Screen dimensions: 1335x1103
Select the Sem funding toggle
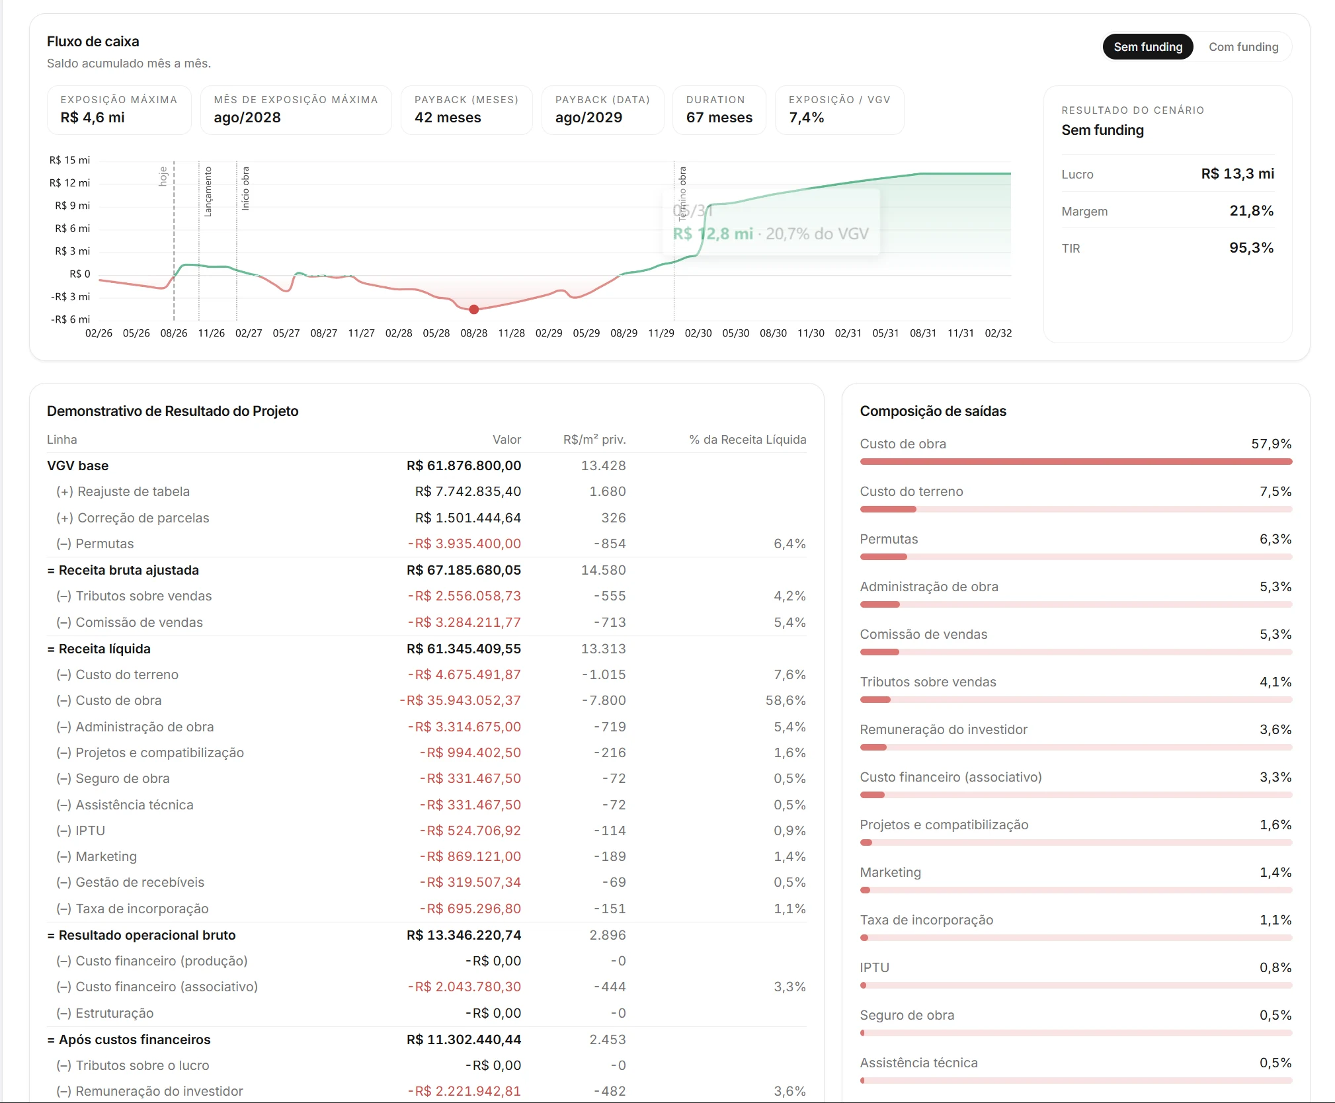(1148, 47)
